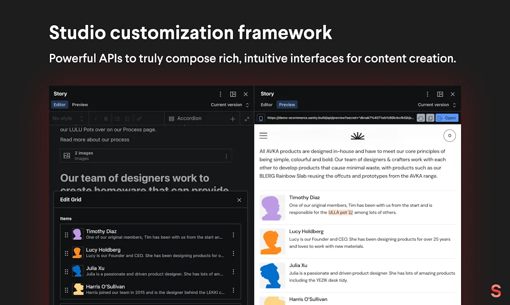Reload the preview with the refresh icon
This screenshot has width=510, height=305.
[421, 118]
